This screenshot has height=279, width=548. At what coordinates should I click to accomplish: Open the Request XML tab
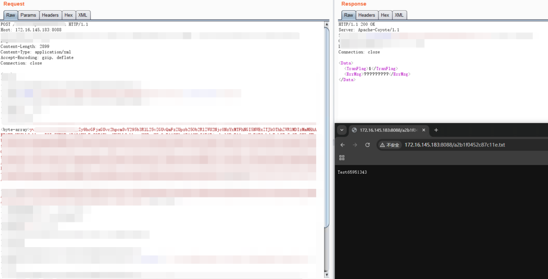[83, 15]
